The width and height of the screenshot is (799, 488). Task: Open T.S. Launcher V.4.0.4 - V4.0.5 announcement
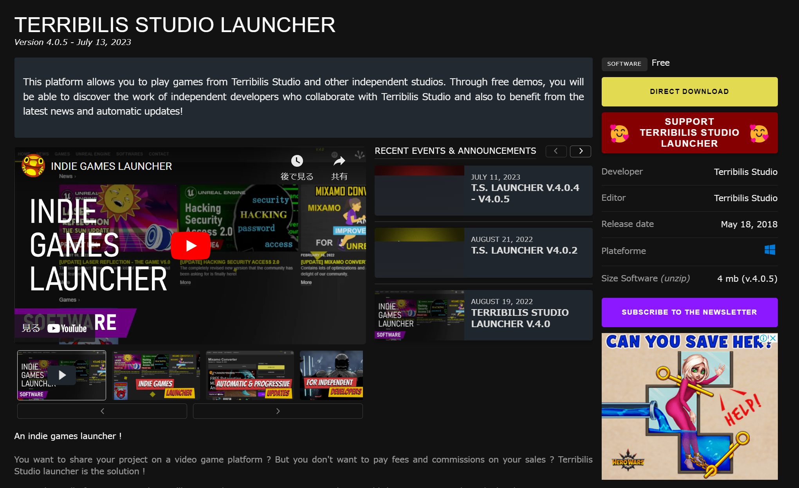(x=525, y=193)
